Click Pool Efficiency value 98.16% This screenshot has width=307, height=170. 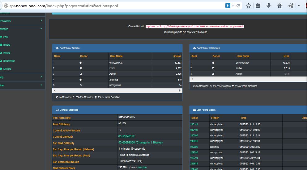coord(122,123)
